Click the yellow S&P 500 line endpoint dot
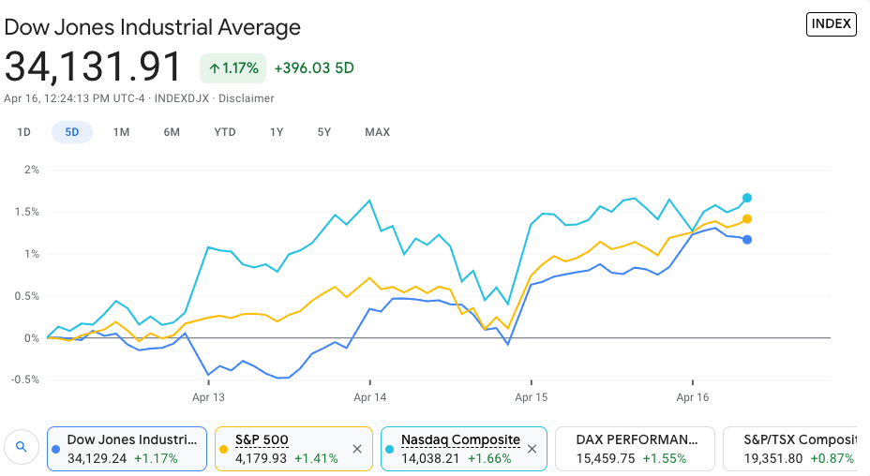870x476 pixels. (747, 219)
